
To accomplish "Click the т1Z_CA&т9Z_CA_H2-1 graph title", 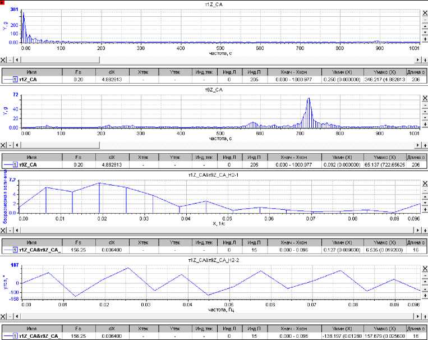I will point(214,175).
